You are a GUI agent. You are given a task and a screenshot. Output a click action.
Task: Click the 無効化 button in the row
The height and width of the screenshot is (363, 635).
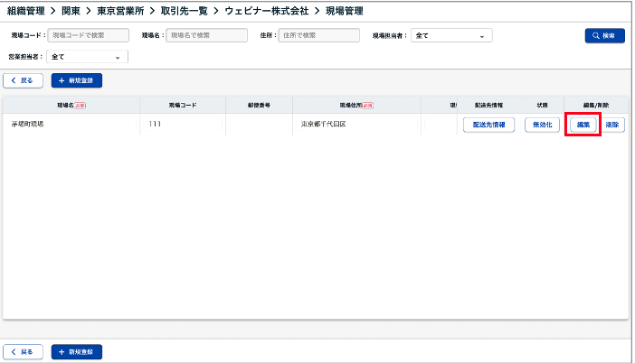tap(542, 126)
